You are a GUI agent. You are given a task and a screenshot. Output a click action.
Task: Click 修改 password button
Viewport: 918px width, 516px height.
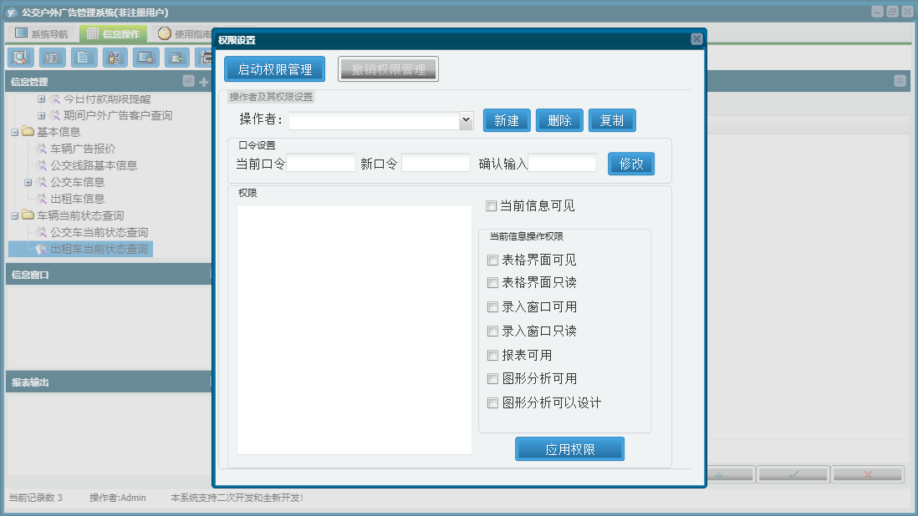pyautogui.click(x=631, y=164)
